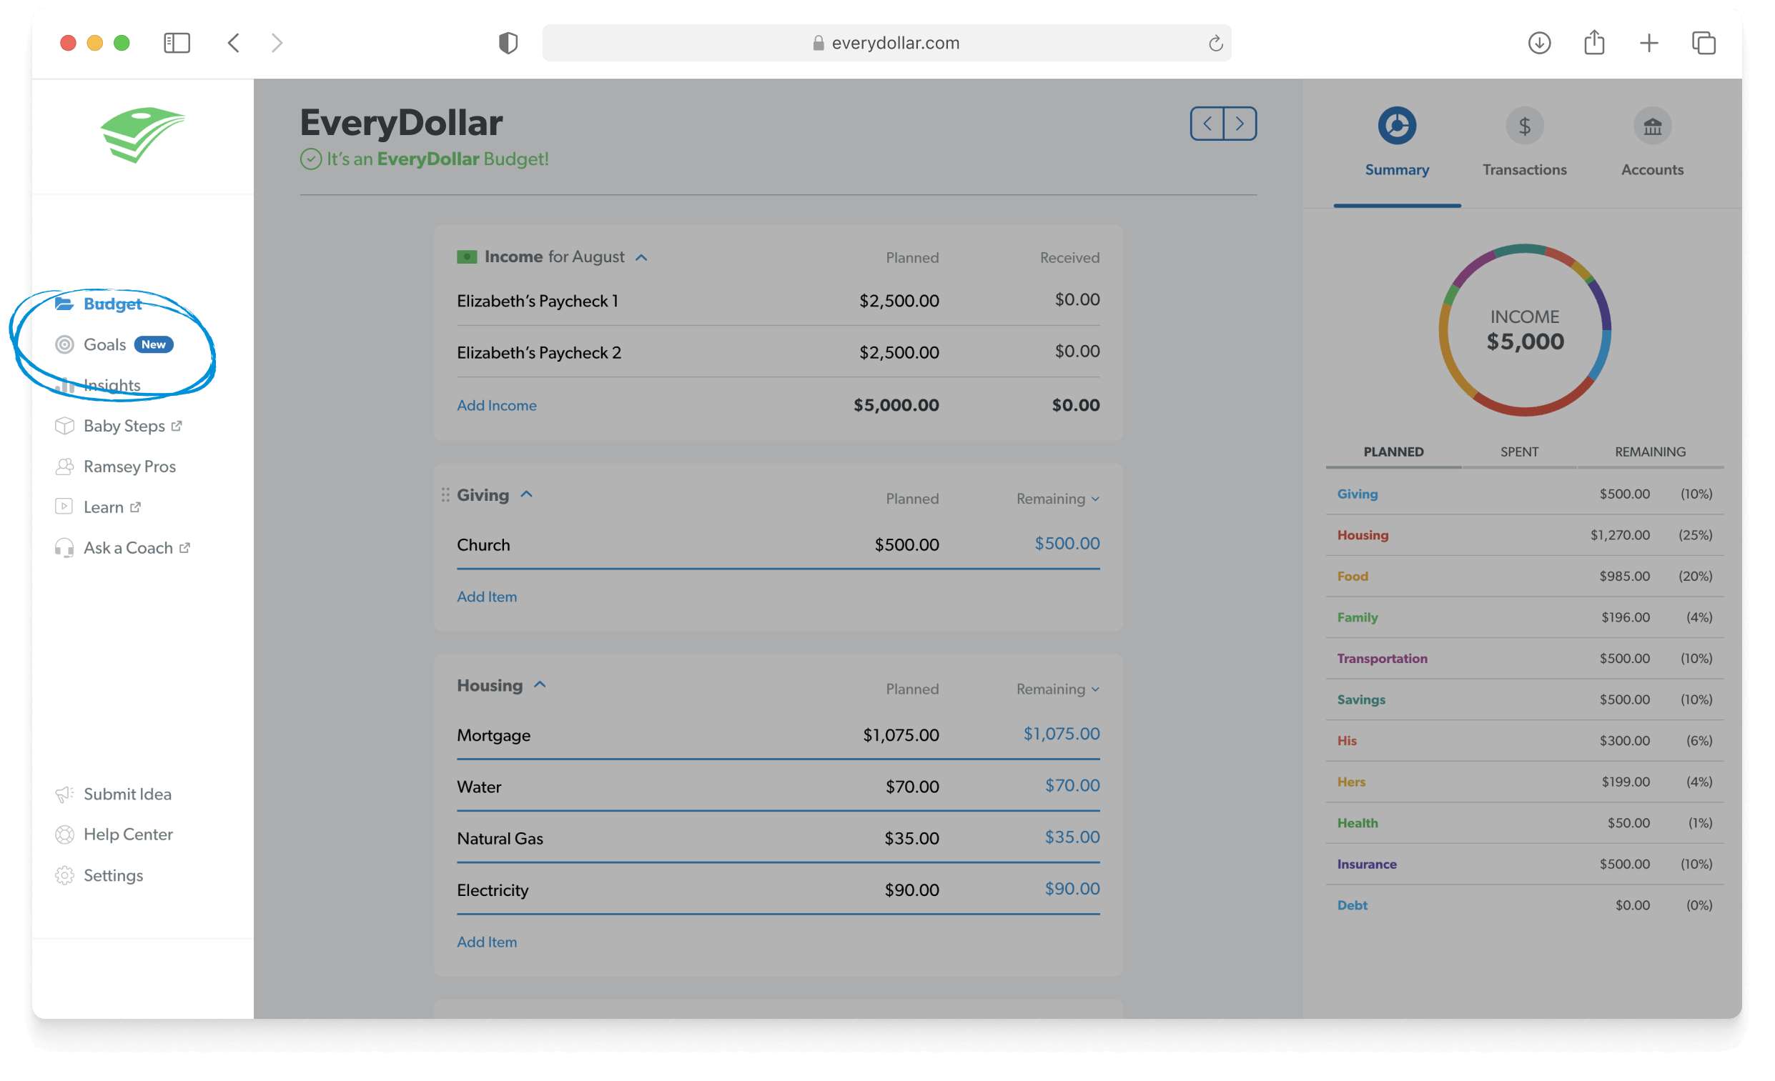The width and height of the screenshot is (1775, 1081).
Task: Open the Giving Remaining column dropdown
Action: pyautogui.click(x=1057, y=499)
